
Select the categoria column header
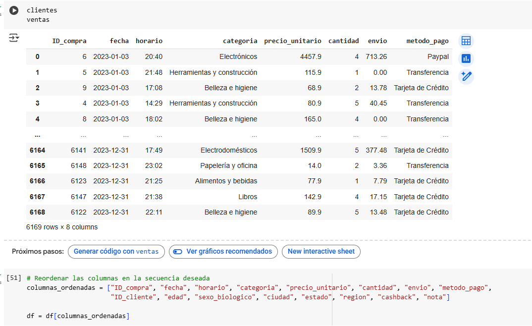240,41
